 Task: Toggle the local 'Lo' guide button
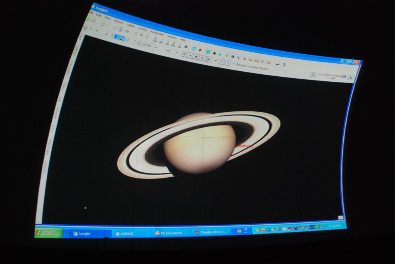250,60
